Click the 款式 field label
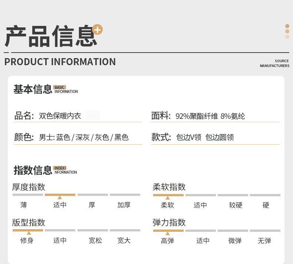The image size is (293, 264). pos(161,137)
